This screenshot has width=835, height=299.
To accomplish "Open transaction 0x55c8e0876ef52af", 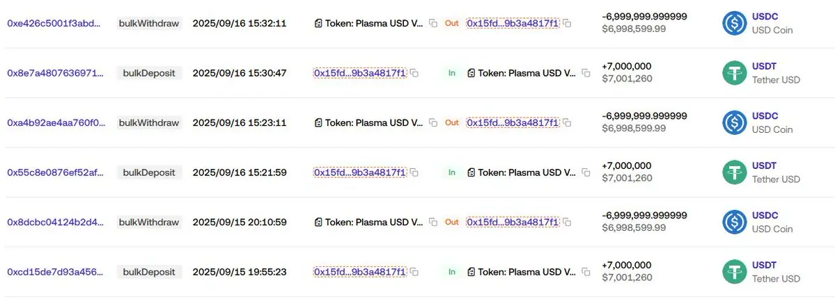I will (x=56, y=172).
